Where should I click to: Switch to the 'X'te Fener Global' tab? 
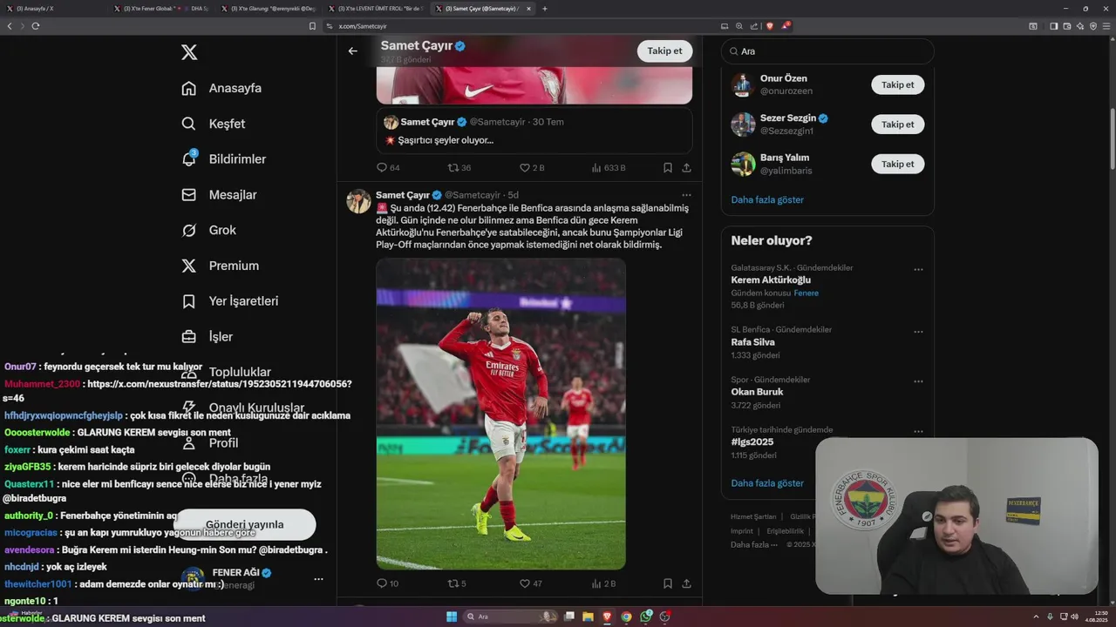(x=160, y=9)
